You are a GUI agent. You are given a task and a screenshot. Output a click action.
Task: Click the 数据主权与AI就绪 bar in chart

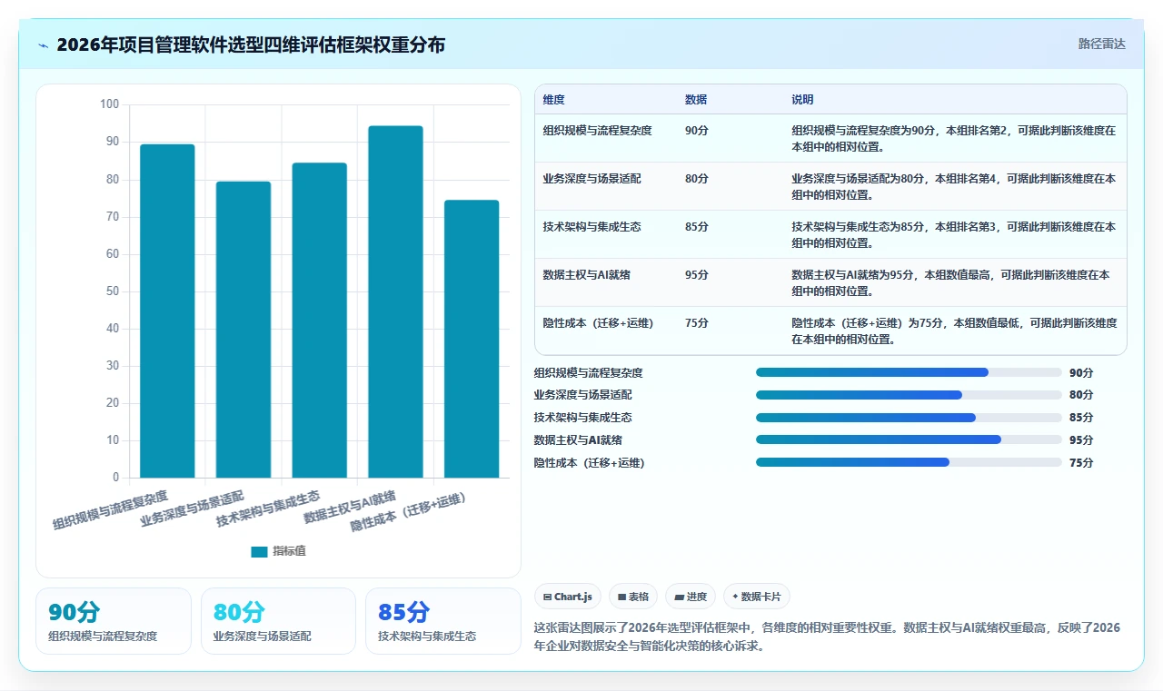395,301
